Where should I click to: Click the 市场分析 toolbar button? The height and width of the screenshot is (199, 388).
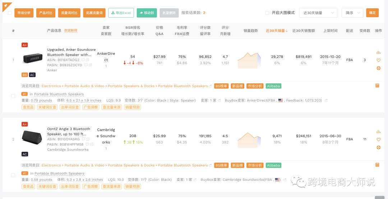24,13
